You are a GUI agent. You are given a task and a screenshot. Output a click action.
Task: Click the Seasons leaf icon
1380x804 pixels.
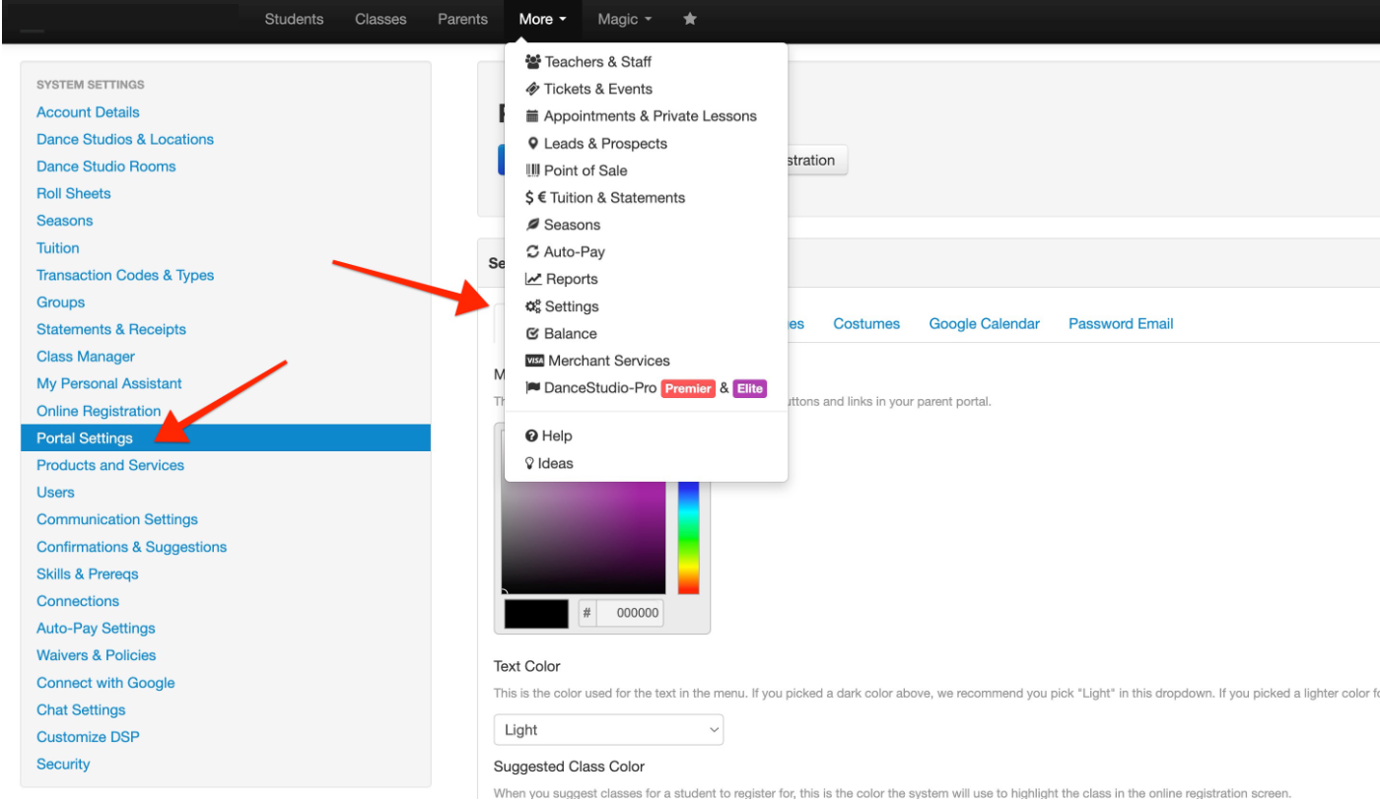click(533, 225)
